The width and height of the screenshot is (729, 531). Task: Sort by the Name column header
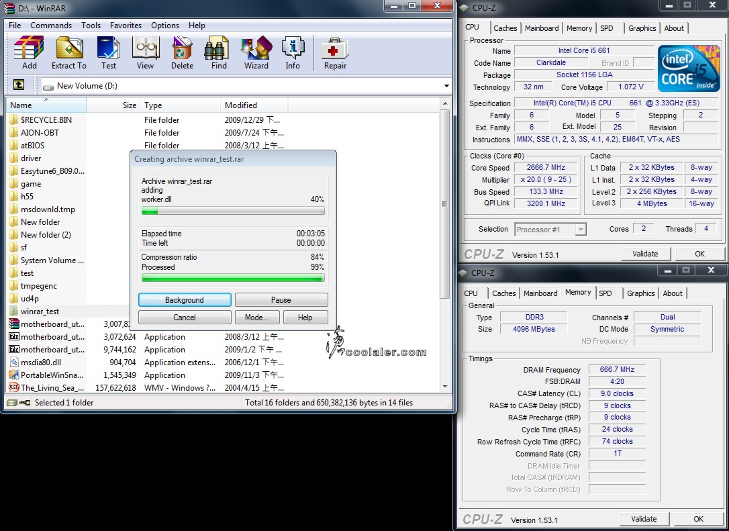[x=46, y=105]
